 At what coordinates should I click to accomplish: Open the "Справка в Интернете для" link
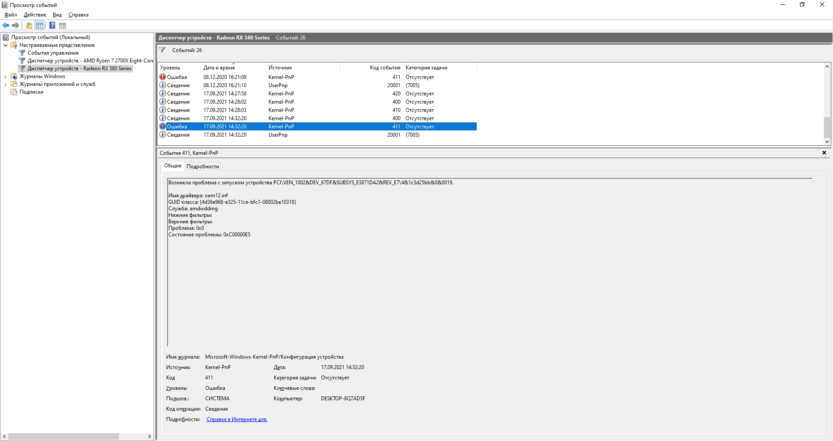point(237,419)
